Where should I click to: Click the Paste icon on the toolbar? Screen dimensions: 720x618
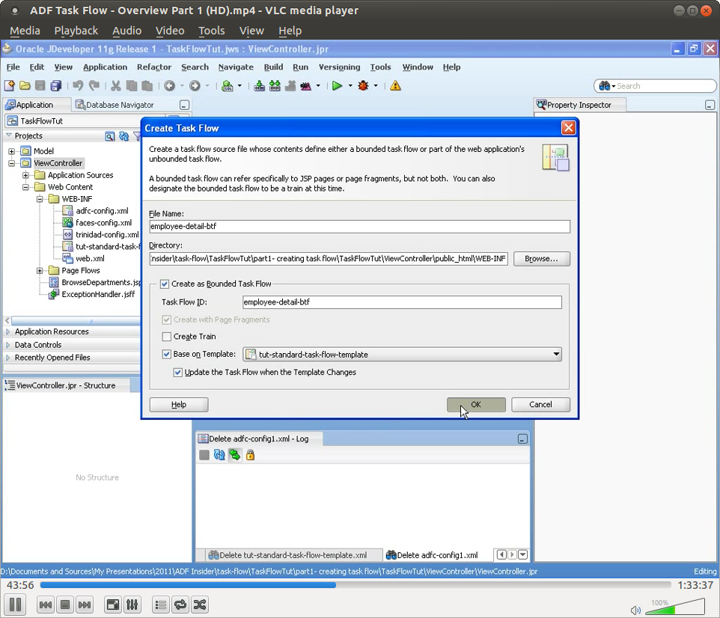point(148,85)
